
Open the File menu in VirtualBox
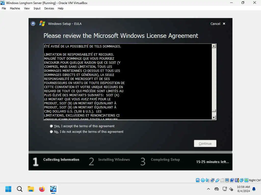pyautogui.click(x=4, y=8)
